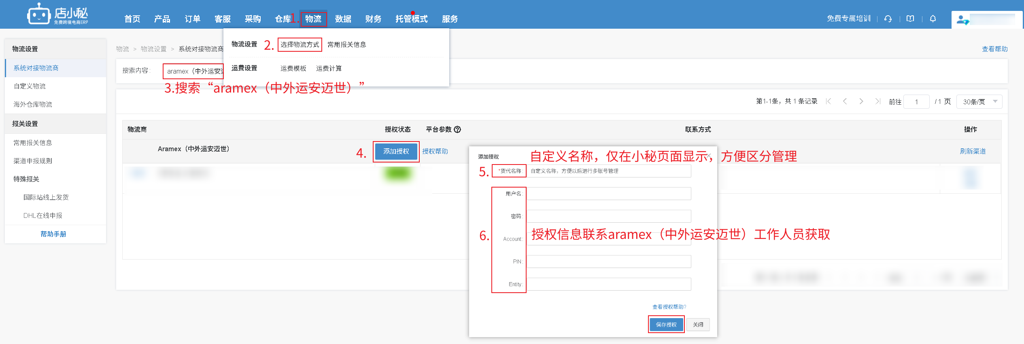The height and width of the screenshot is (344, 1024).
Task: Select 自定义物流 in the sidebar
Action: tap(30, 86)
